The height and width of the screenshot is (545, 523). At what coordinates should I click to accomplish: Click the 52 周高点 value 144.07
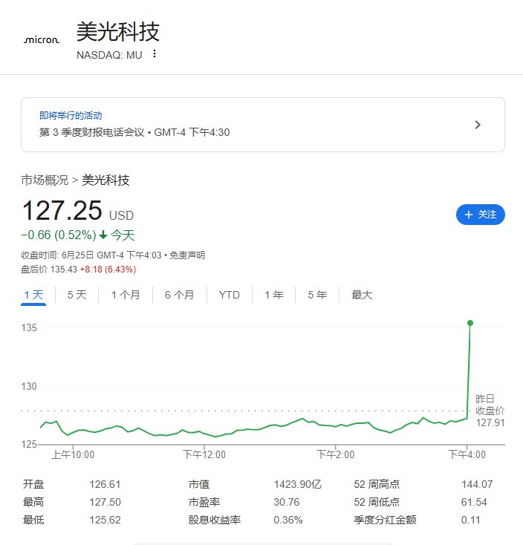477,484
